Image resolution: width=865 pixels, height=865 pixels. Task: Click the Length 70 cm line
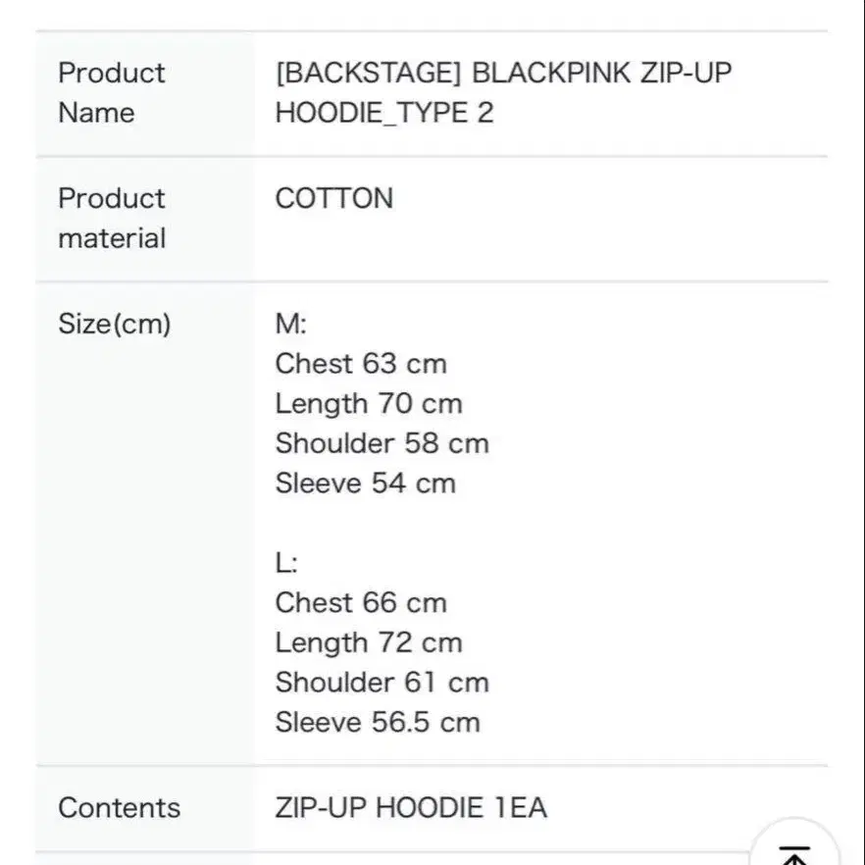tap(369, 404)
